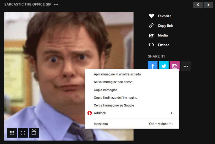Click the Embed code brackets icon
215x144 pixels.
click(151, 45)
